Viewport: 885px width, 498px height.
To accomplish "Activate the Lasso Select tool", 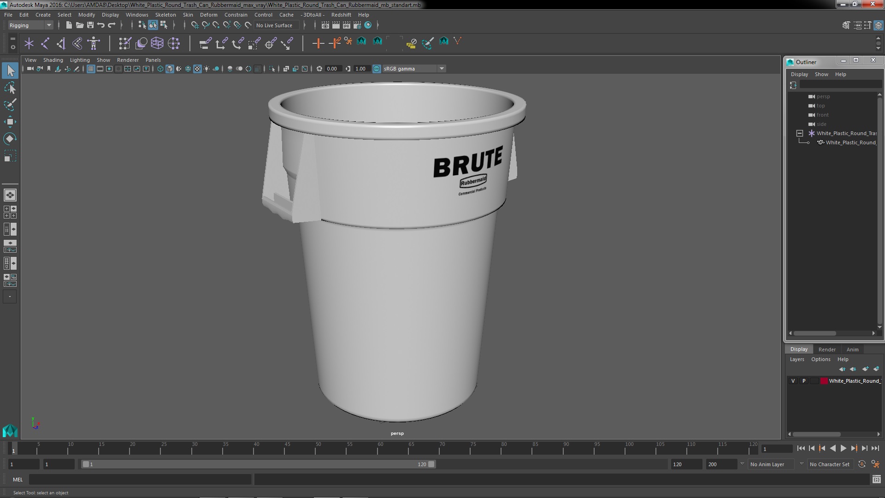I will point(10,88).
